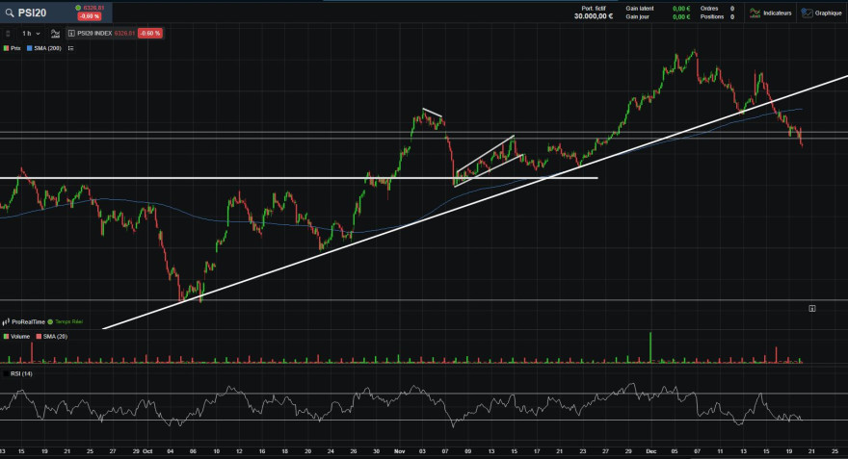Click the SMA (200) indicator label
Screen dimensions: 848x459
point(47,48)
